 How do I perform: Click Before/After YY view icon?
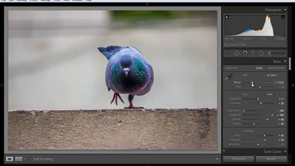18,159
